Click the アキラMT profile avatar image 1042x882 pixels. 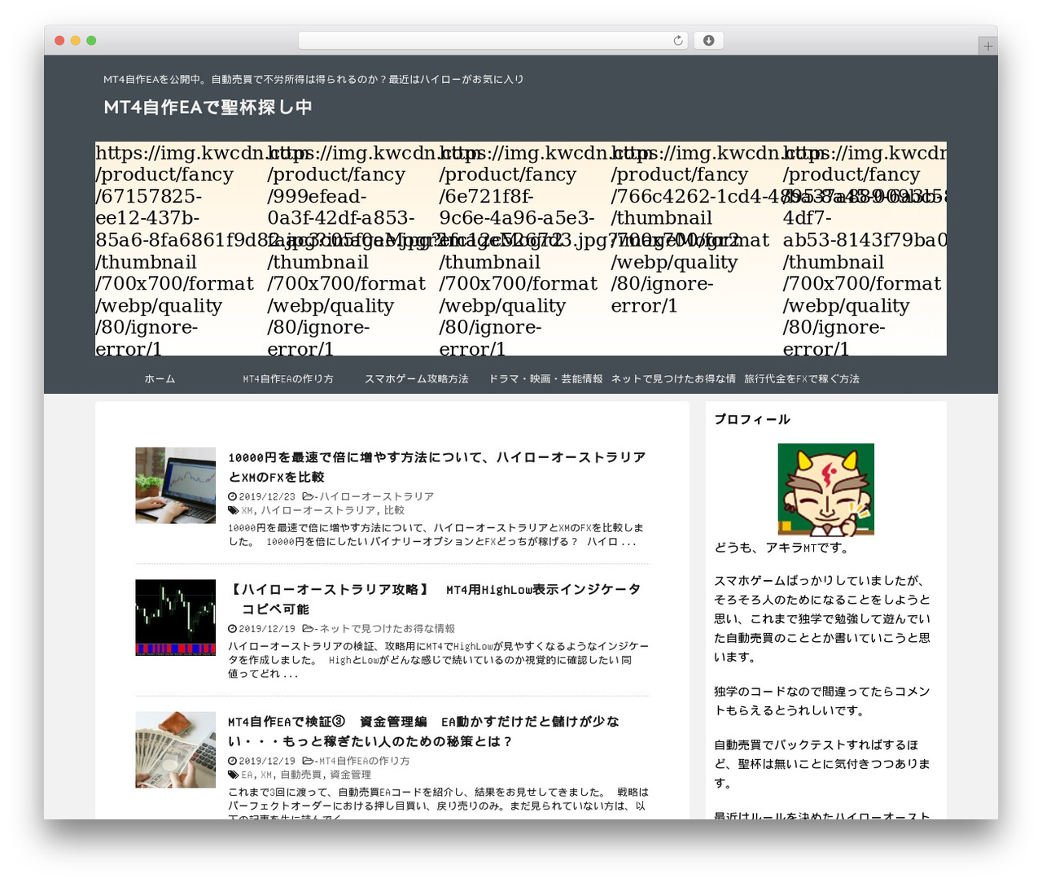(x=826, y=489)
